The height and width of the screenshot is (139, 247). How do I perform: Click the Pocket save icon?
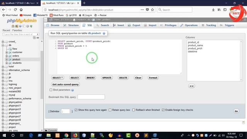[x=147, y=10]
